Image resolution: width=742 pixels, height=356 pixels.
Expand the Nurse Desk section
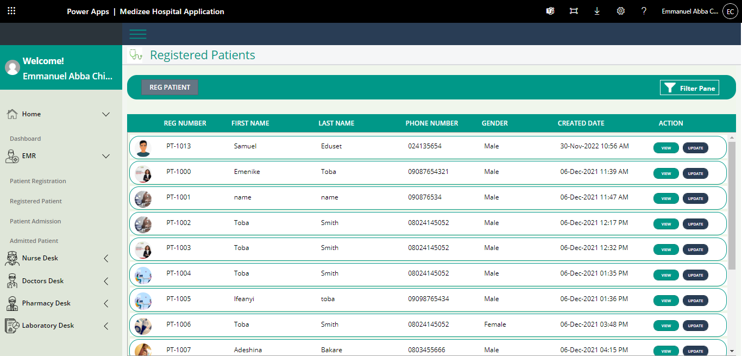coord(106,259)
